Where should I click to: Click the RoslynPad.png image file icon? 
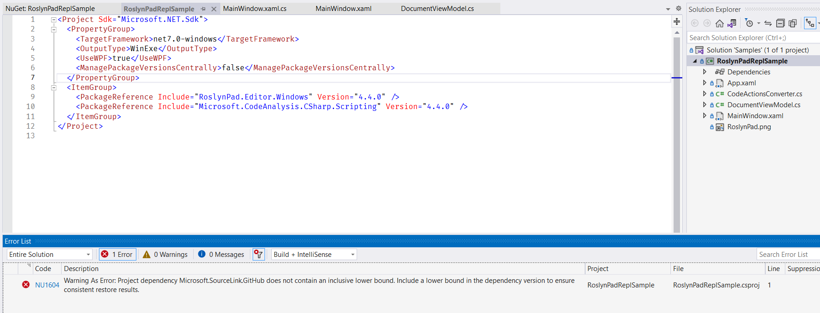click(720, 127)
